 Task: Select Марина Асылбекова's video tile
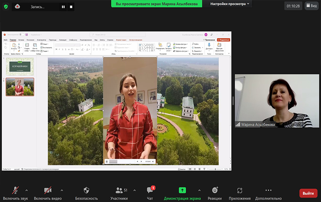pos(277,101)
